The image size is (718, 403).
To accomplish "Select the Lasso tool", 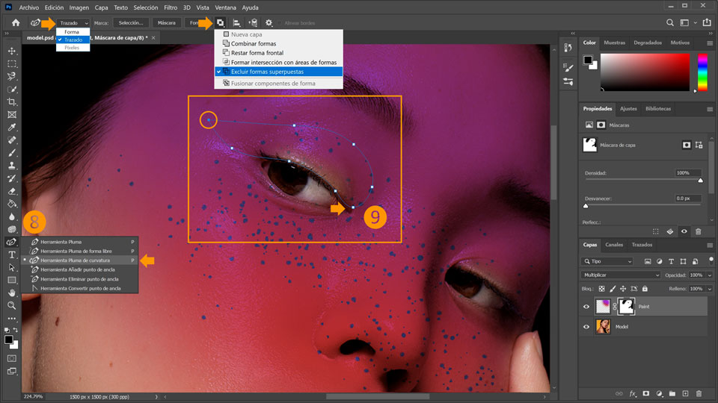I will click(x=12, y=76).
